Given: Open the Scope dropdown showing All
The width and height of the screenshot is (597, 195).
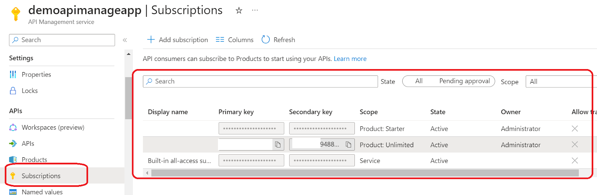Looking at the screenshot, I should 561,81.
